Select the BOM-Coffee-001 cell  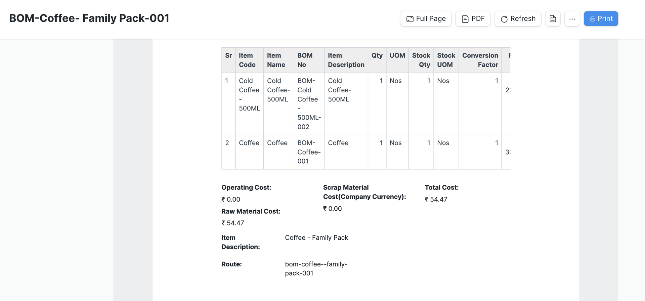(309, 152)
